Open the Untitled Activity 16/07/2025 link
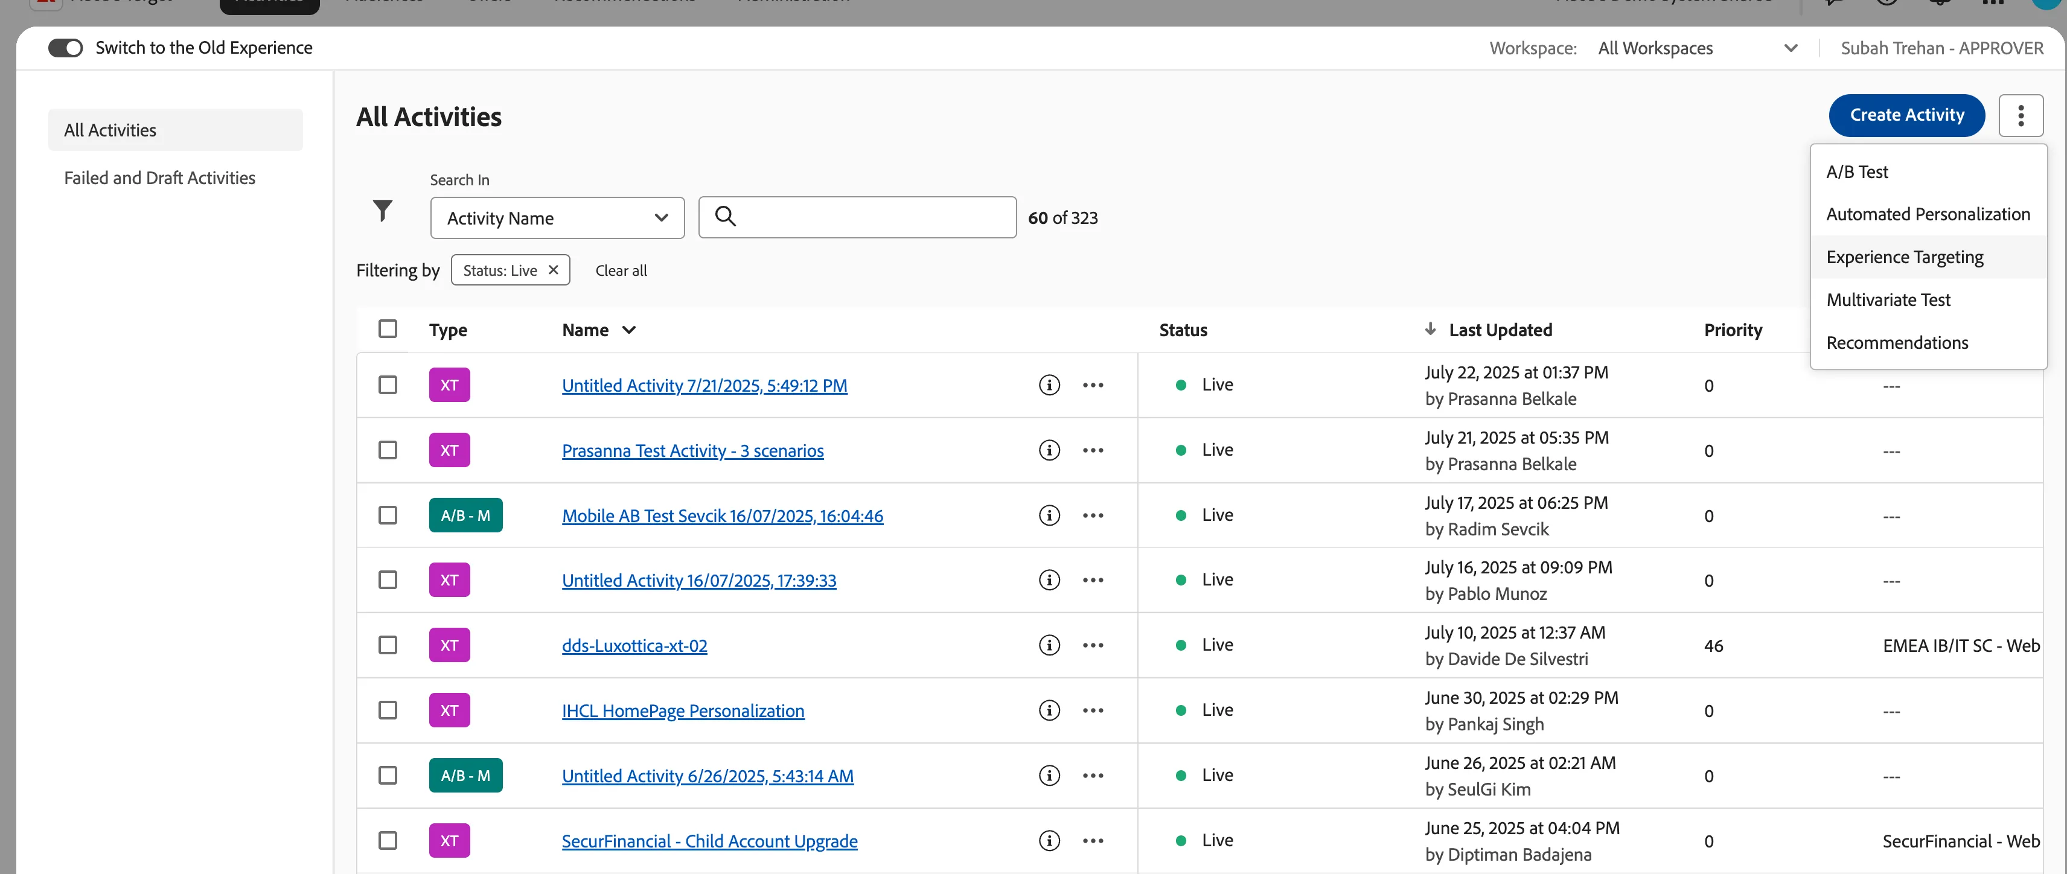This screenshot has height=874, width=2067. [699, 580]
